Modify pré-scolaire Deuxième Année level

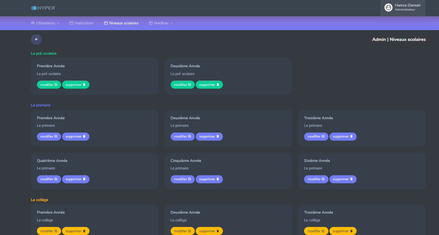tap(182, 85)
